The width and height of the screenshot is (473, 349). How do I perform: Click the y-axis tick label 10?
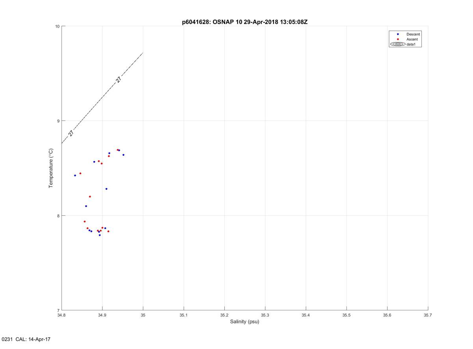57,26
